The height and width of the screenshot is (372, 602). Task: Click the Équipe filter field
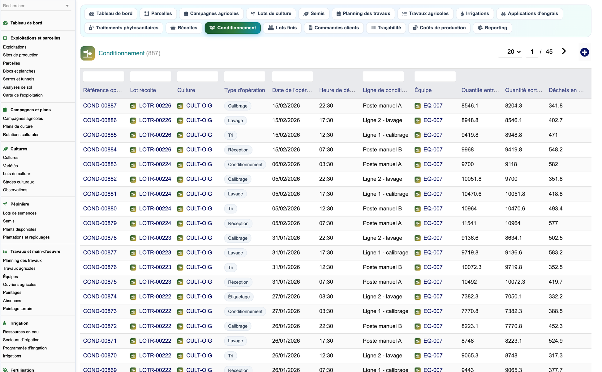(x=435, y=76)
